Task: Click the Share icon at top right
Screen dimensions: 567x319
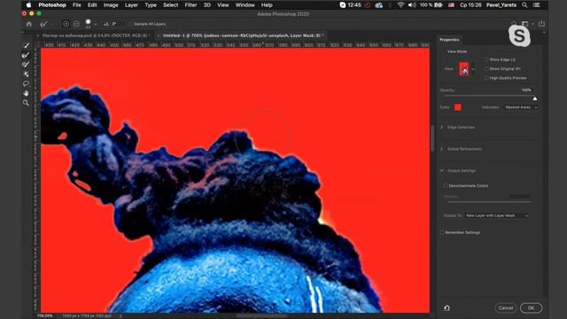Action: [541, 24]
